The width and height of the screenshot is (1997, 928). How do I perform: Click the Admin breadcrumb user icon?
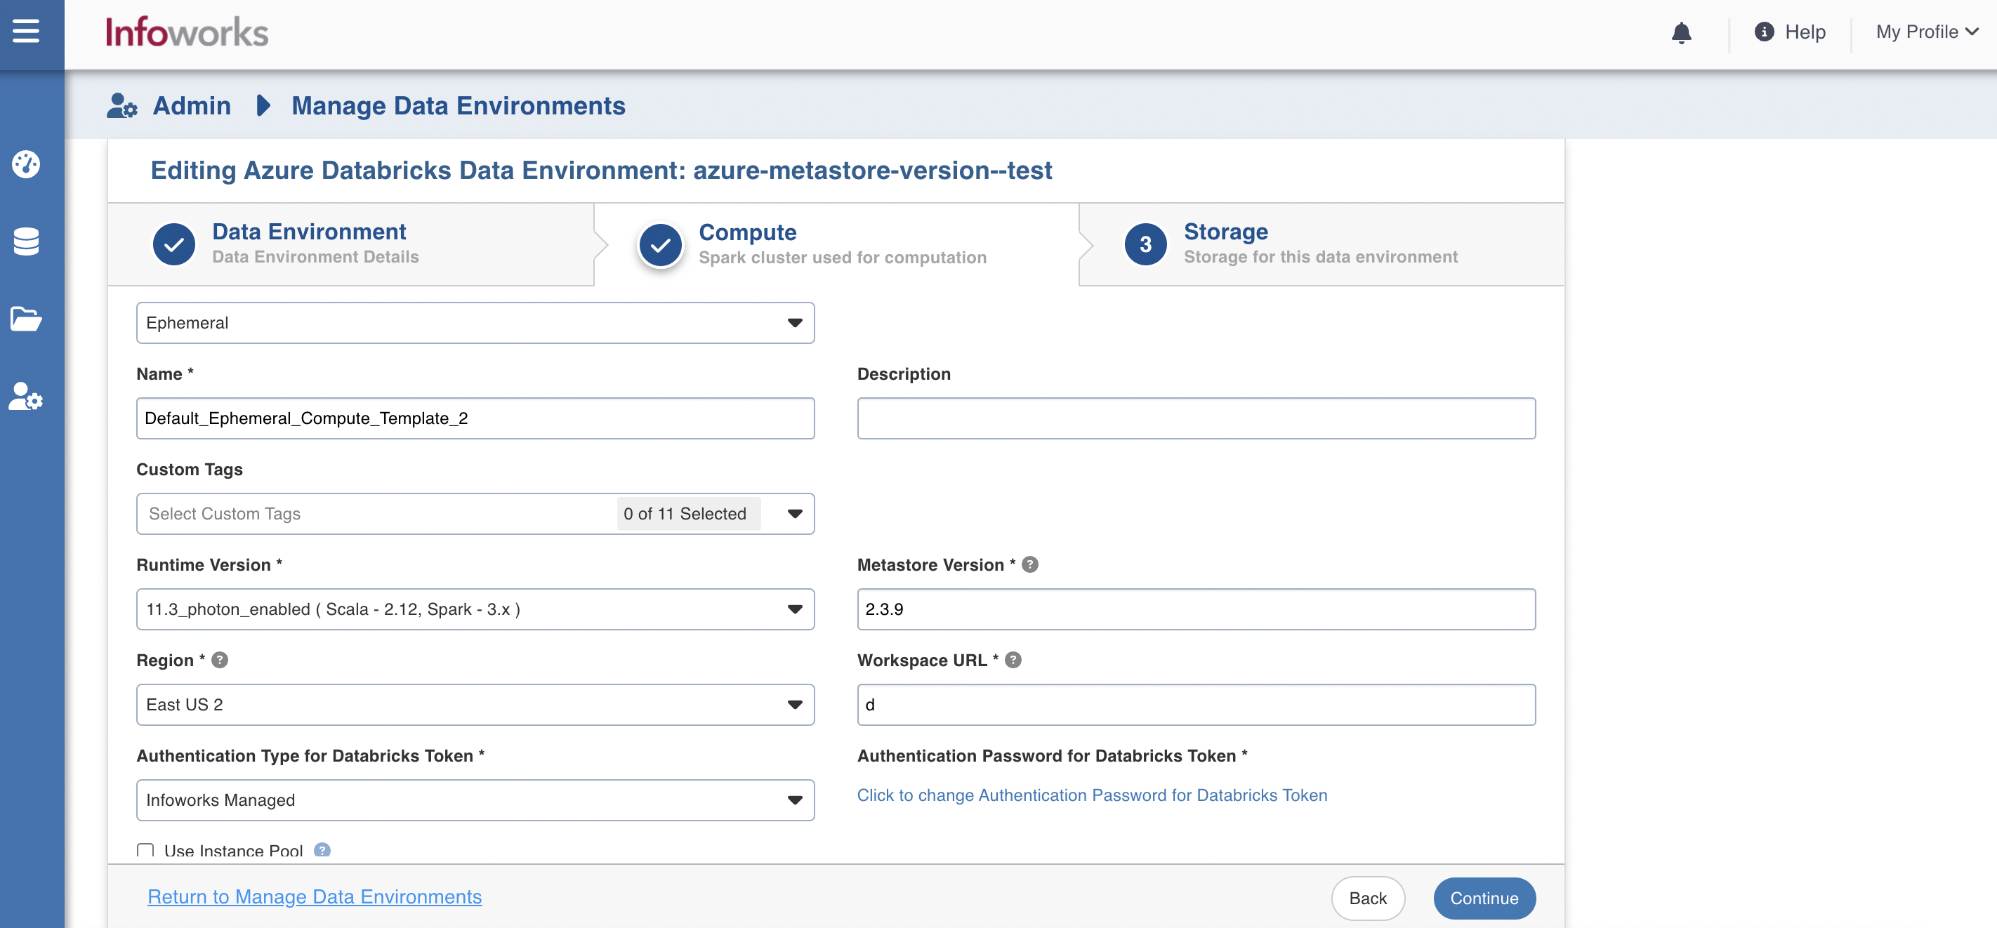[x=121, y=105]
